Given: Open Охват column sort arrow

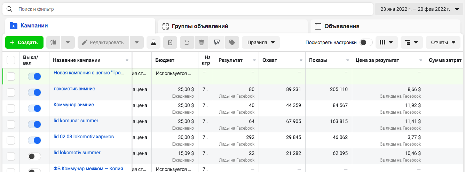Looking at the screenshot, I should point(301,60).
